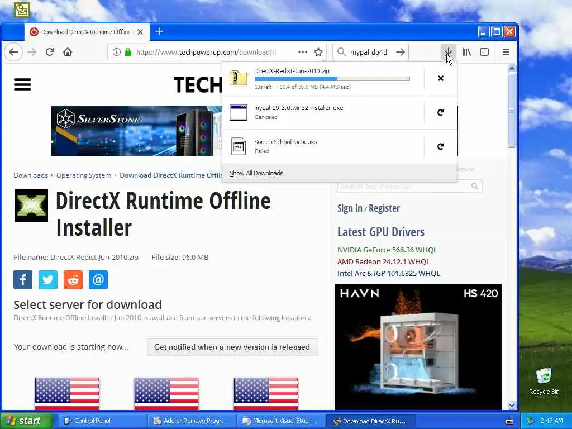Open the SilverStone banner advertisement
The height and width of the screenshot is (429, 572).
[137, 131]
